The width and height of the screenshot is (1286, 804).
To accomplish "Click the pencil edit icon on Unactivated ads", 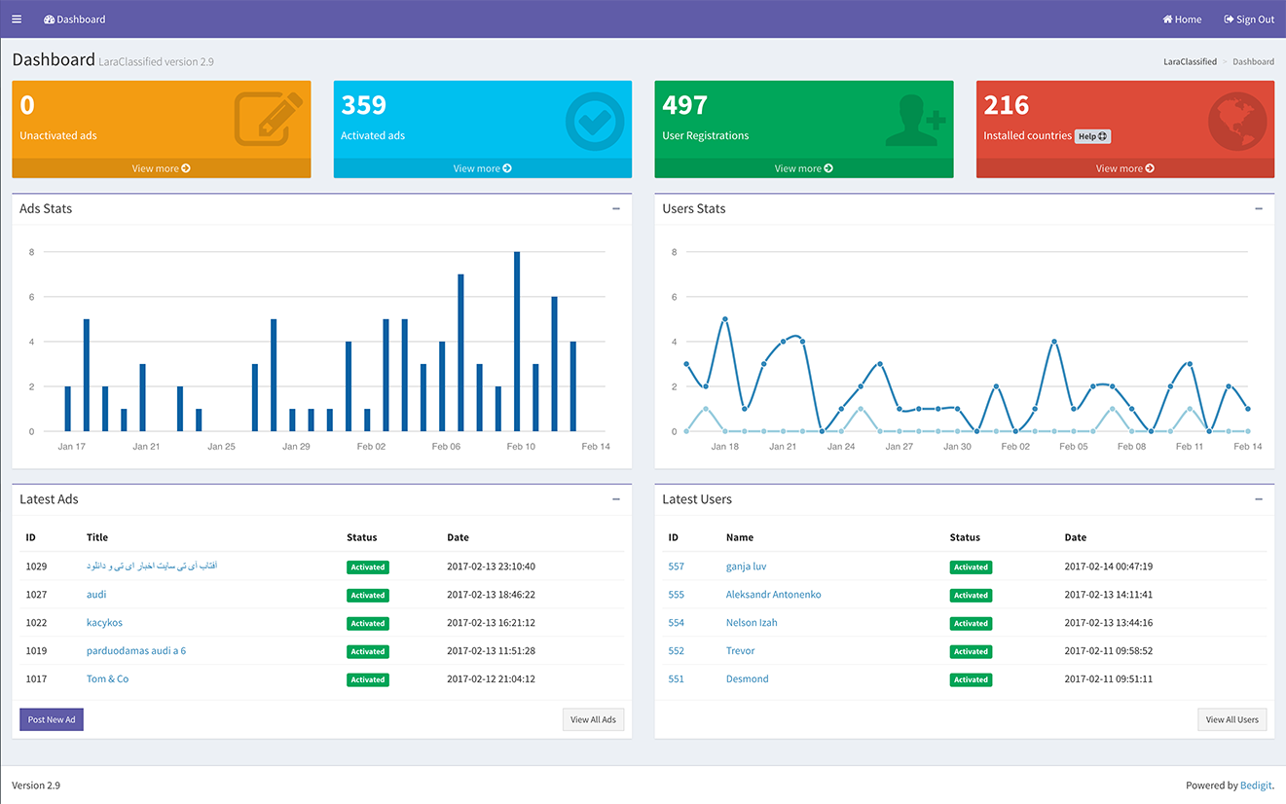I will 264,119.
